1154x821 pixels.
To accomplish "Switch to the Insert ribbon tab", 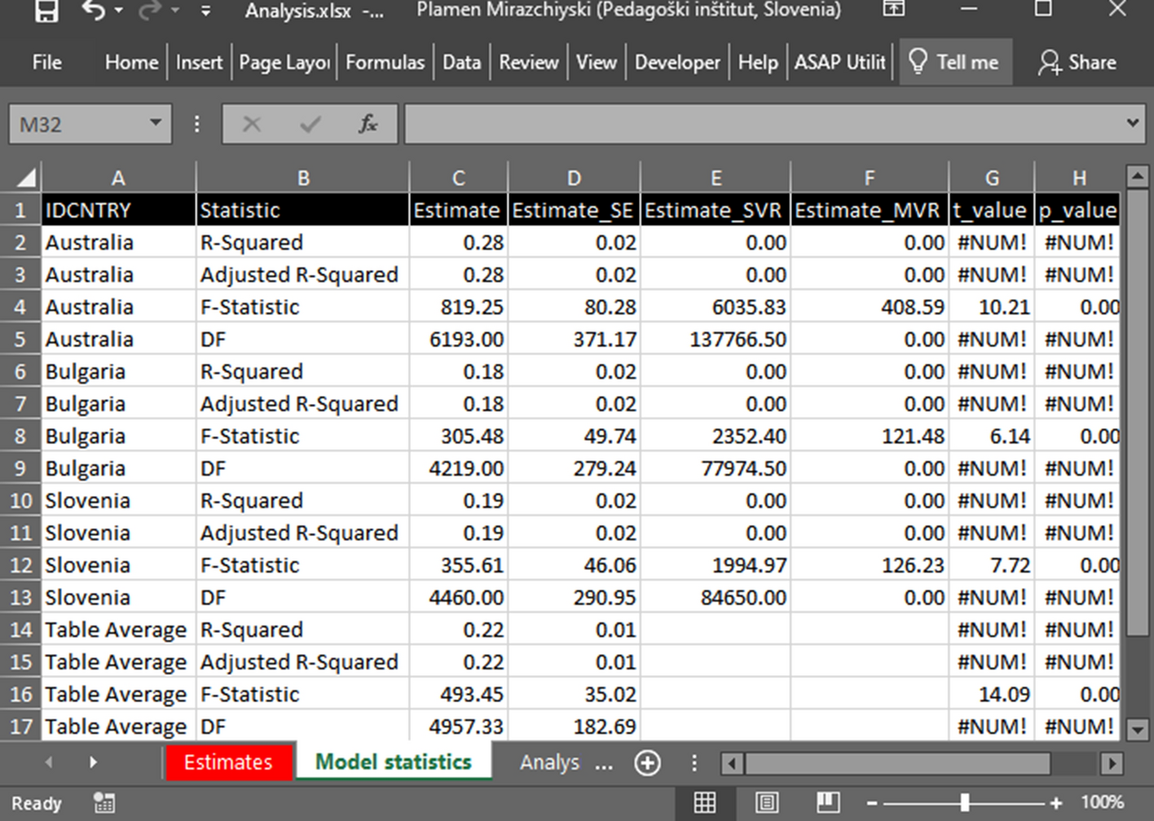I will (x=199, y=63).
